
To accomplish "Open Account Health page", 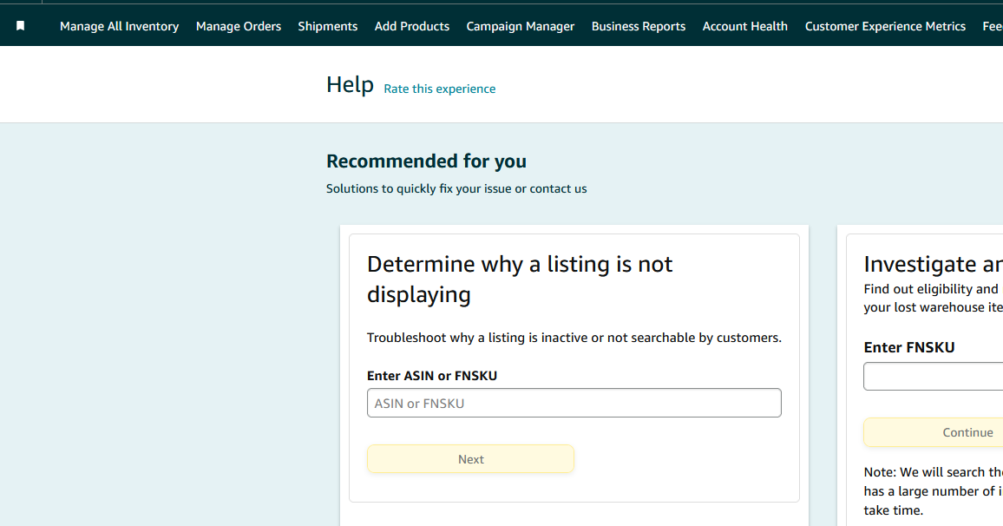I will tap(745, 26).
